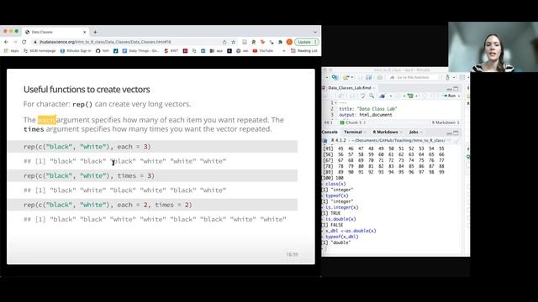Image resolution: width=538 pixels, height=302 pixels.
Task: Share this page from the address bar
Action: 224,42
